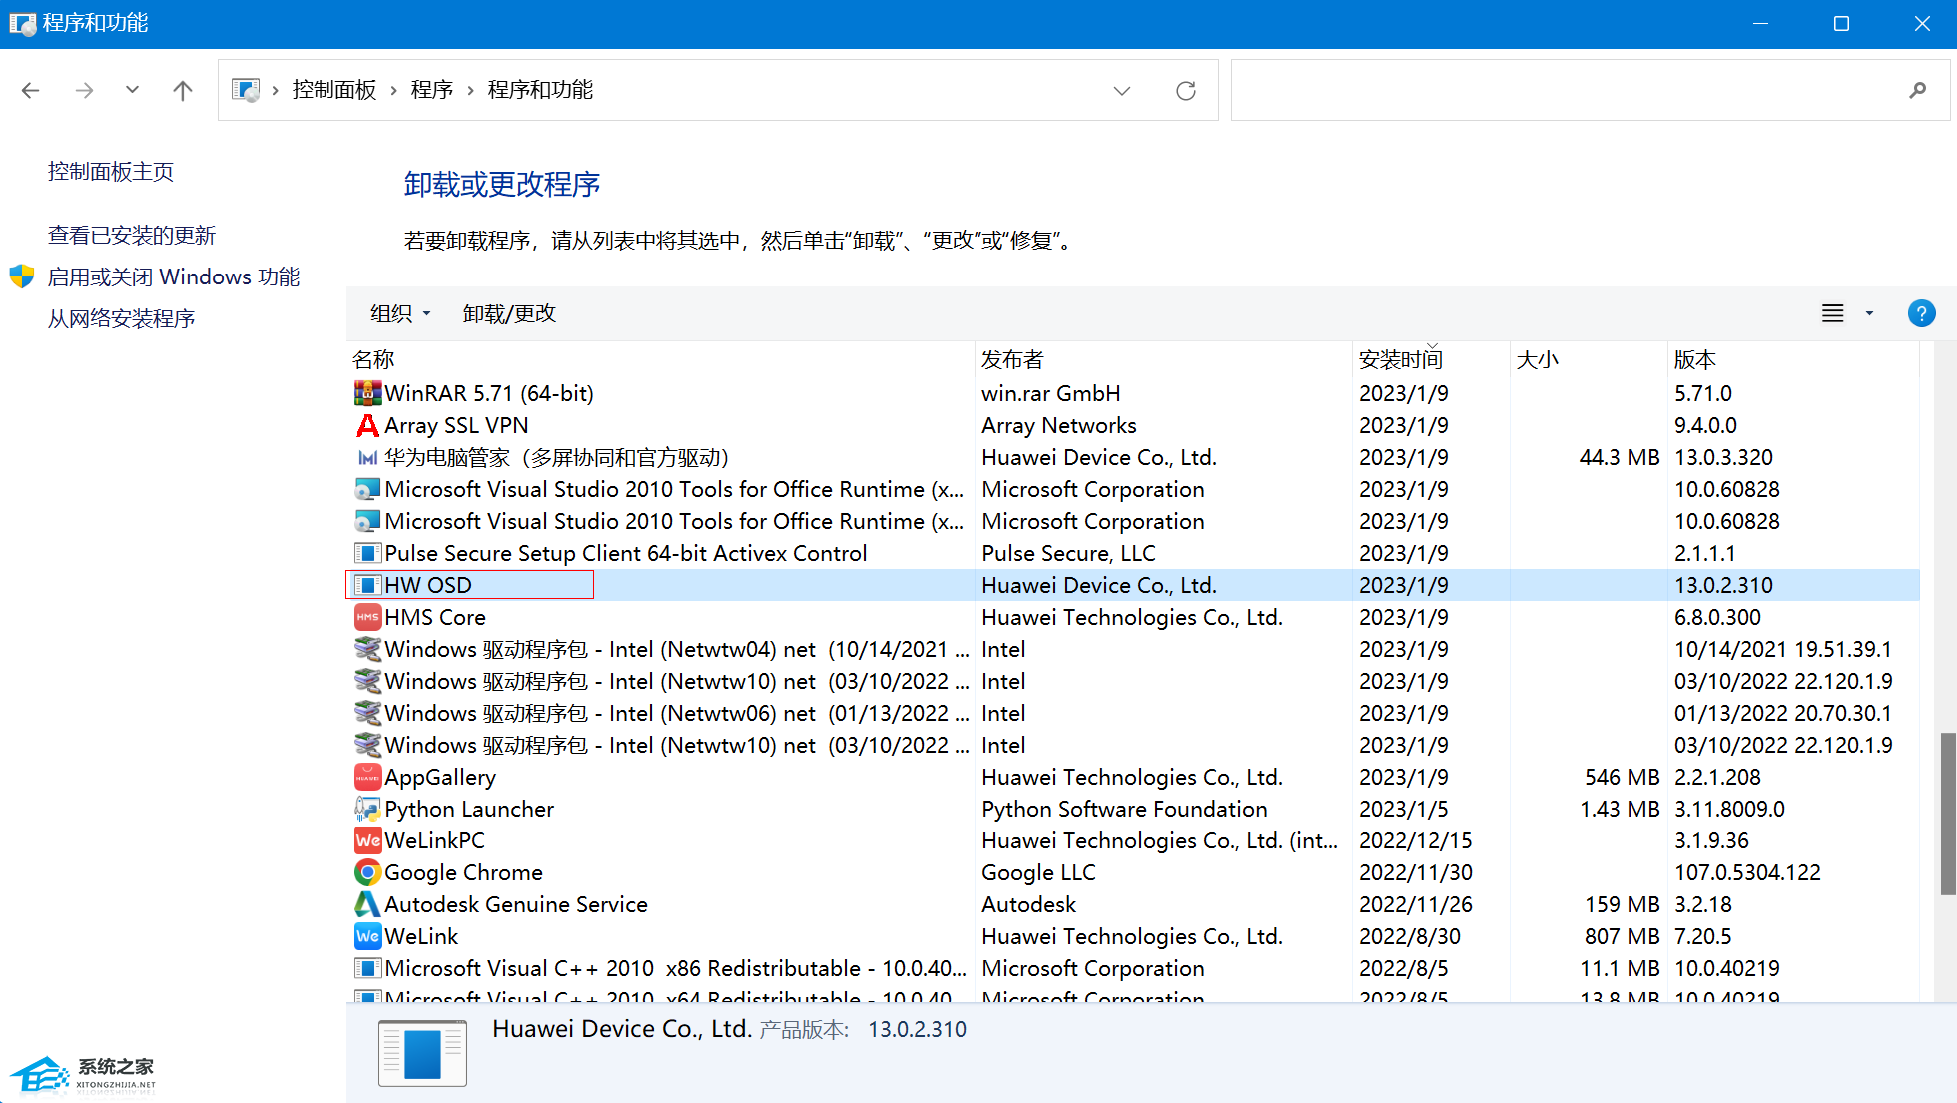Expand the address bar history dropdown
This screenshot has height=1103, width=1957.
[1122, 91]
